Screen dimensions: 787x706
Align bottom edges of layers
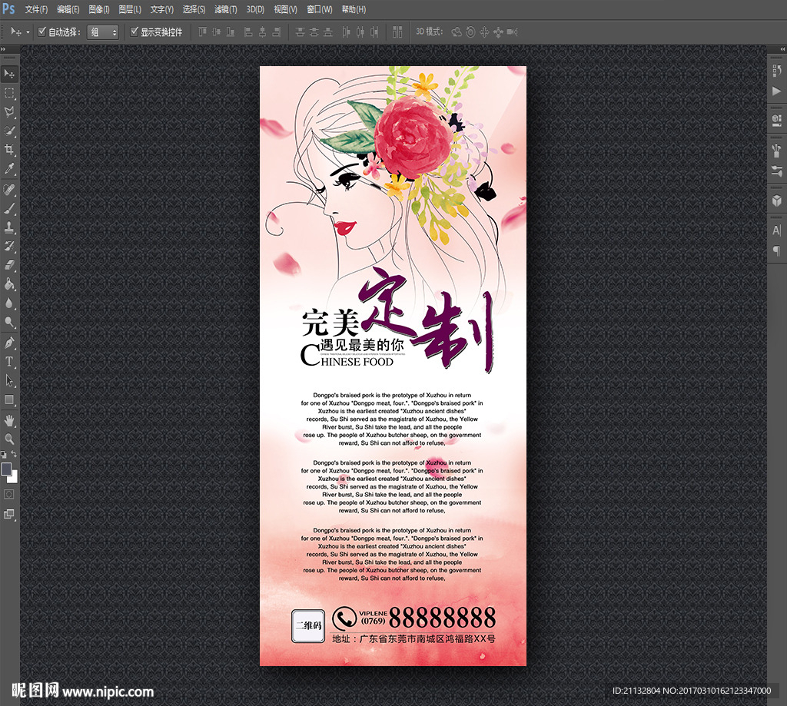[231, 32]
